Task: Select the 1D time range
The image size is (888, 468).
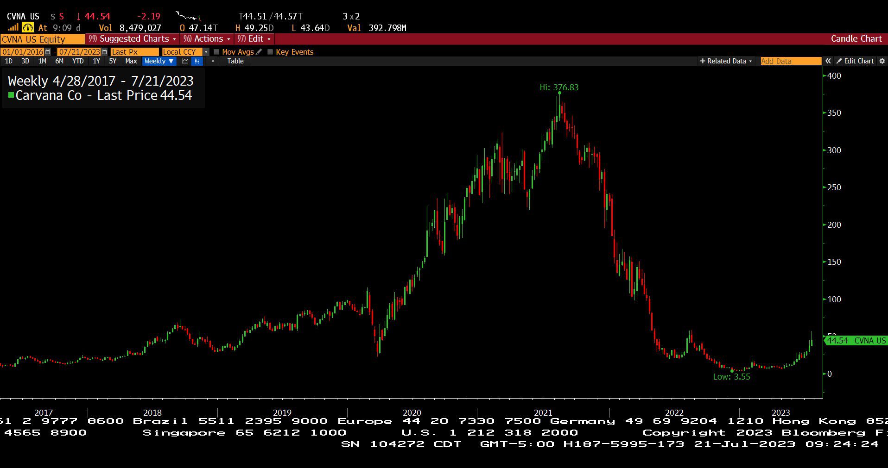Action: [x=8, y=61]
